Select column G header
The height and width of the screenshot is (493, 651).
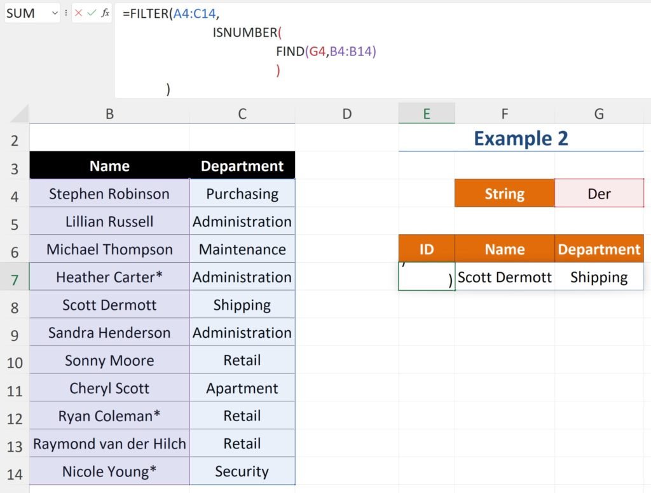pyautogui.click(x=599, y=114)
